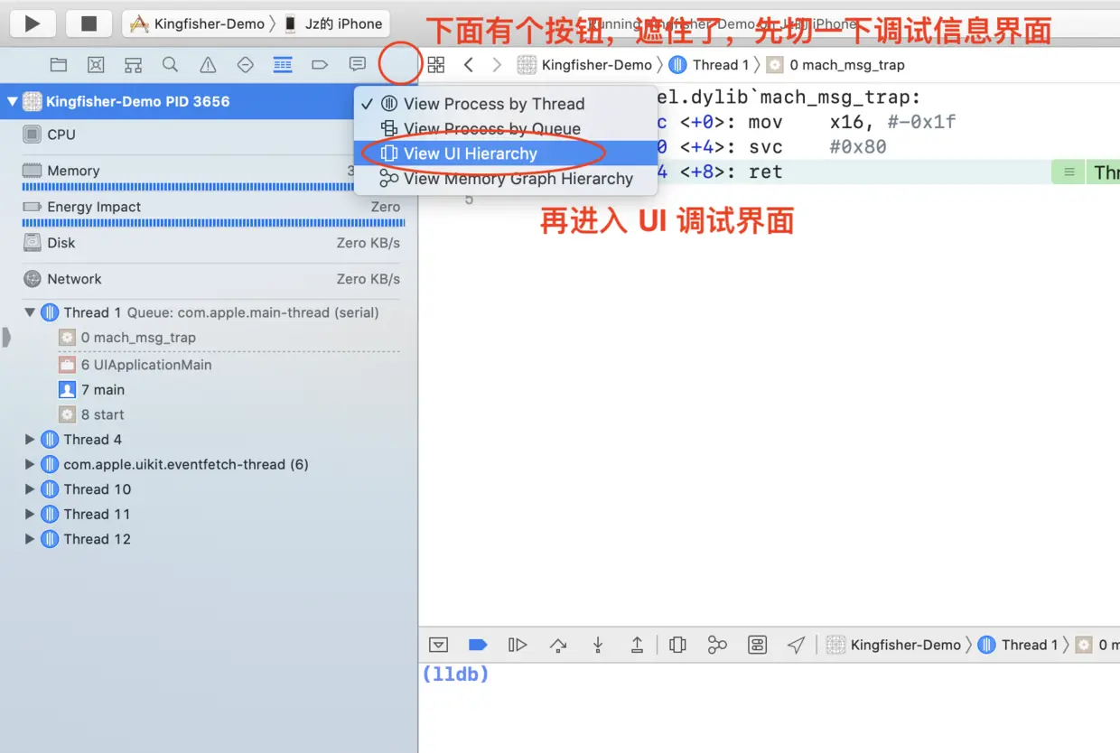Expand Thread 12 disclosure triangle
The height and width of the screenshot is (753, 1120).
pyautogui.click(x=30, y=539)
